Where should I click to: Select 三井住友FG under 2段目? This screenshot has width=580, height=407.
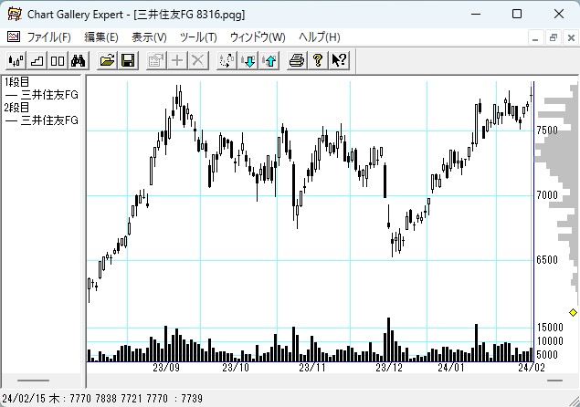(x=49, y=120)
